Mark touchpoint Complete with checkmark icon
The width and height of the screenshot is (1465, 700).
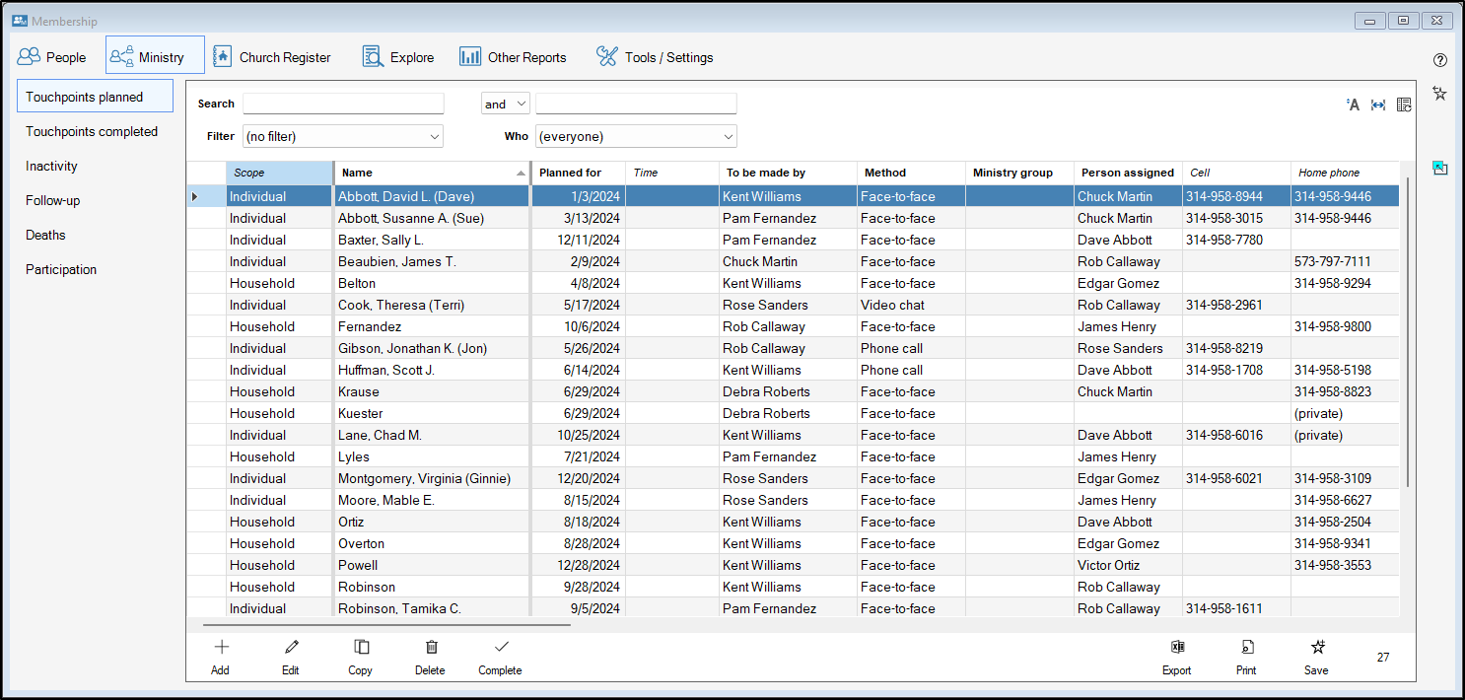pos(501,648)
